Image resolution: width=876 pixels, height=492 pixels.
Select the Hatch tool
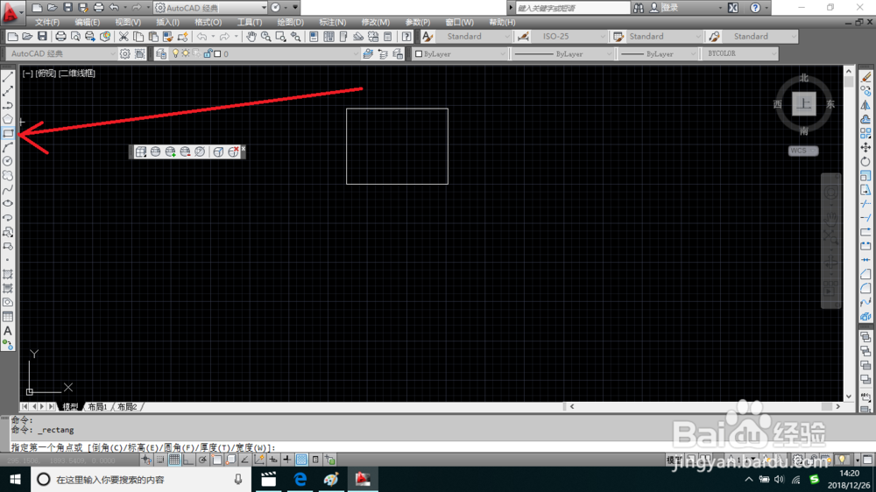(8, 274)
